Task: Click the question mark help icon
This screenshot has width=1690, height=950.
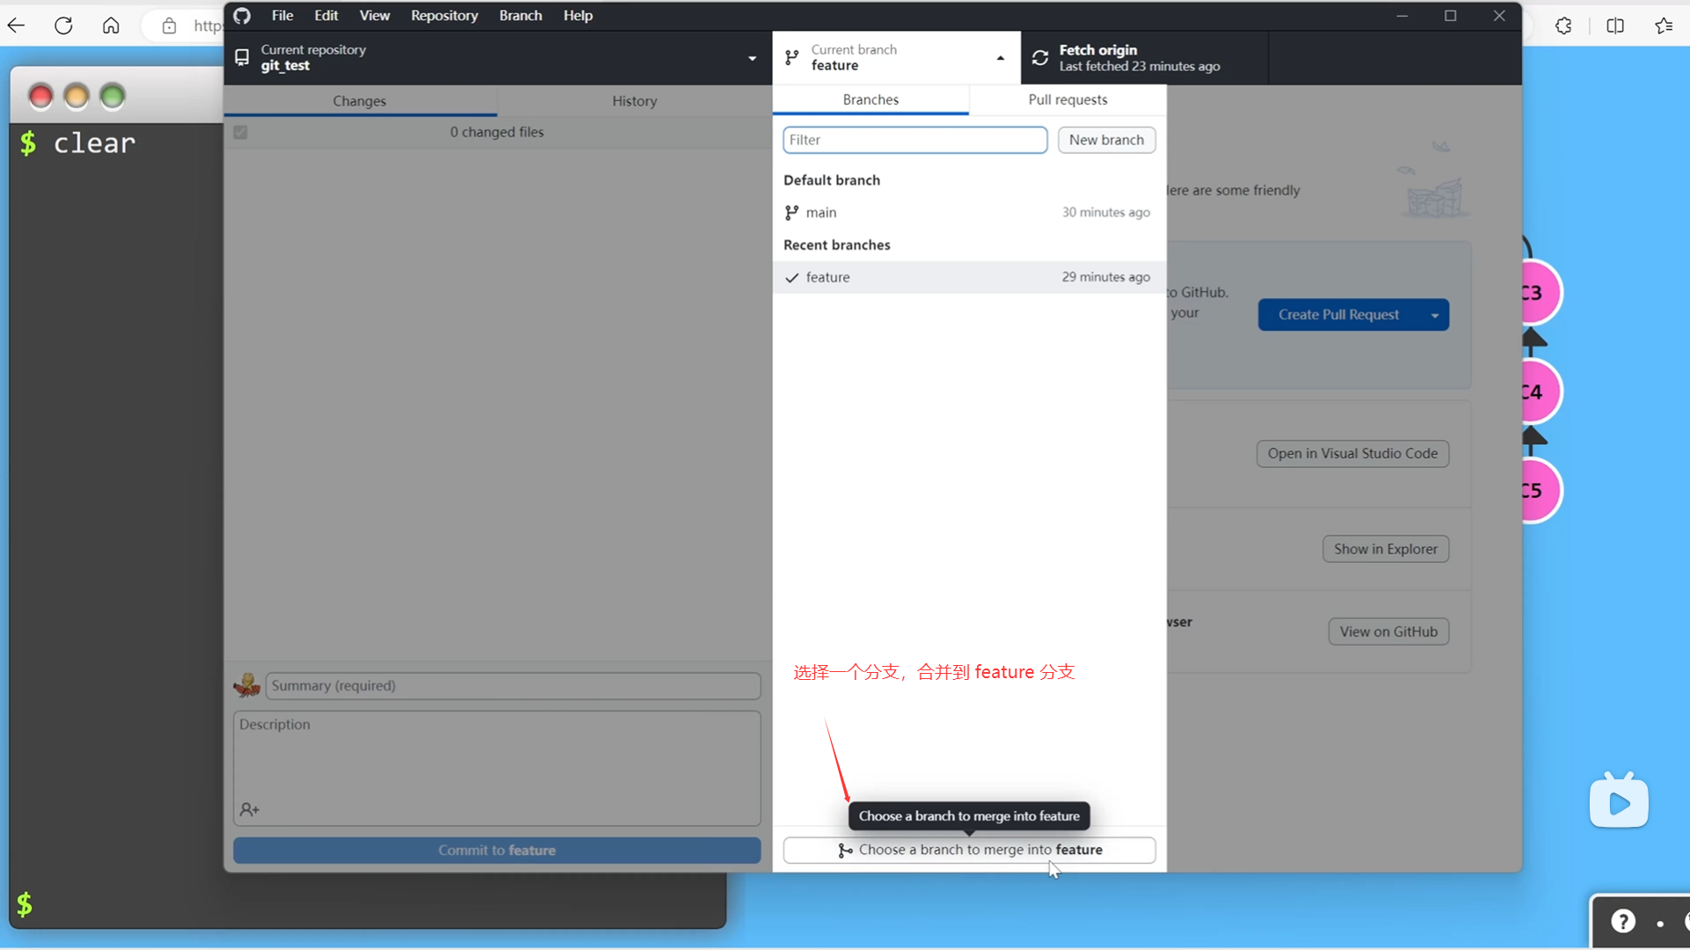Action: [1623, 921]
